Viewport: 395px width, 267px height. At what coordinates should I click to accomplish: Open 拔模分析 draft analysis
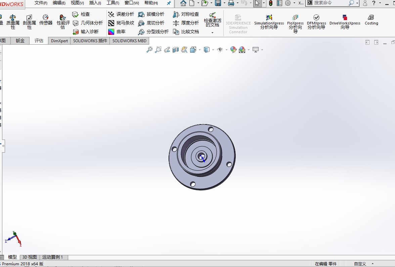coord(151,14)
